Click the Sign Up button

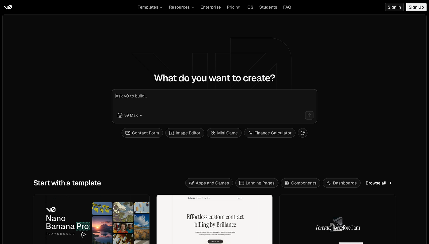click(416, 7)
